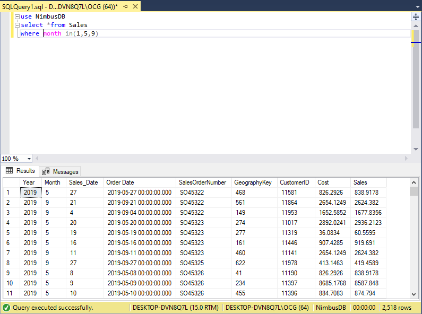Click the 'in(1,5,9)' clause text
Image resolution: width=422 pixels, height=314 pixels.
[82, 33]
